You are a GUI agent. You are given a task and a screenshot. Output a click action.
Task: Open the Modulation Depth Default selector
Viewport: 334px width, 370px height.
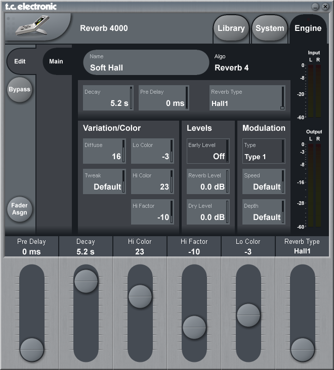pos(264,212)
